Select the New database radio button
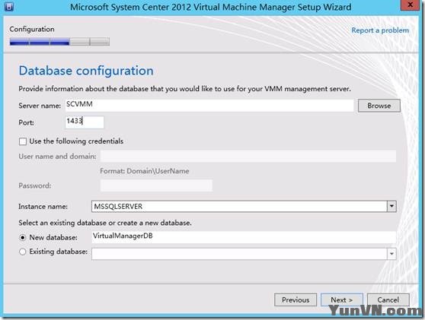425x320 pixels. [x=23, y=237]
